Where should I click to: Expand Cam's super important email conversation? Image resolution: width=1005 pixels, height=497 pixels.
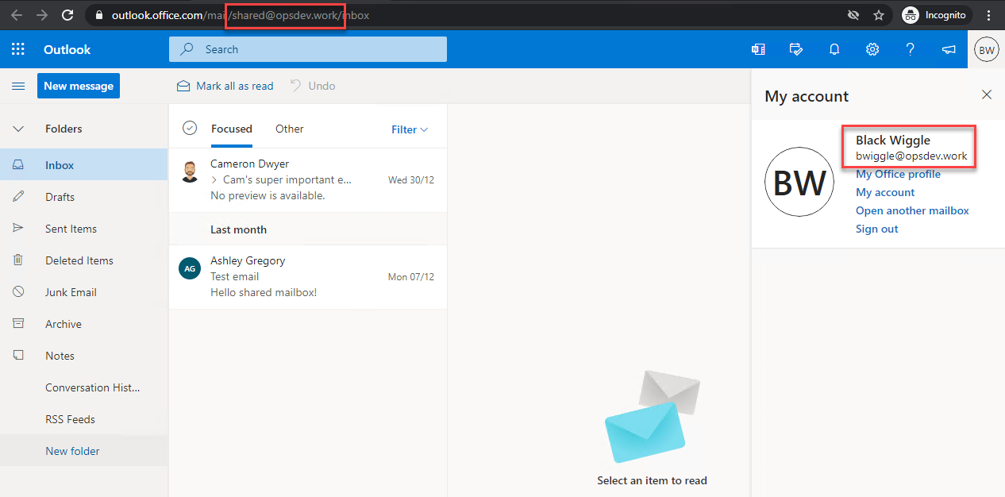tap(214, 180)
